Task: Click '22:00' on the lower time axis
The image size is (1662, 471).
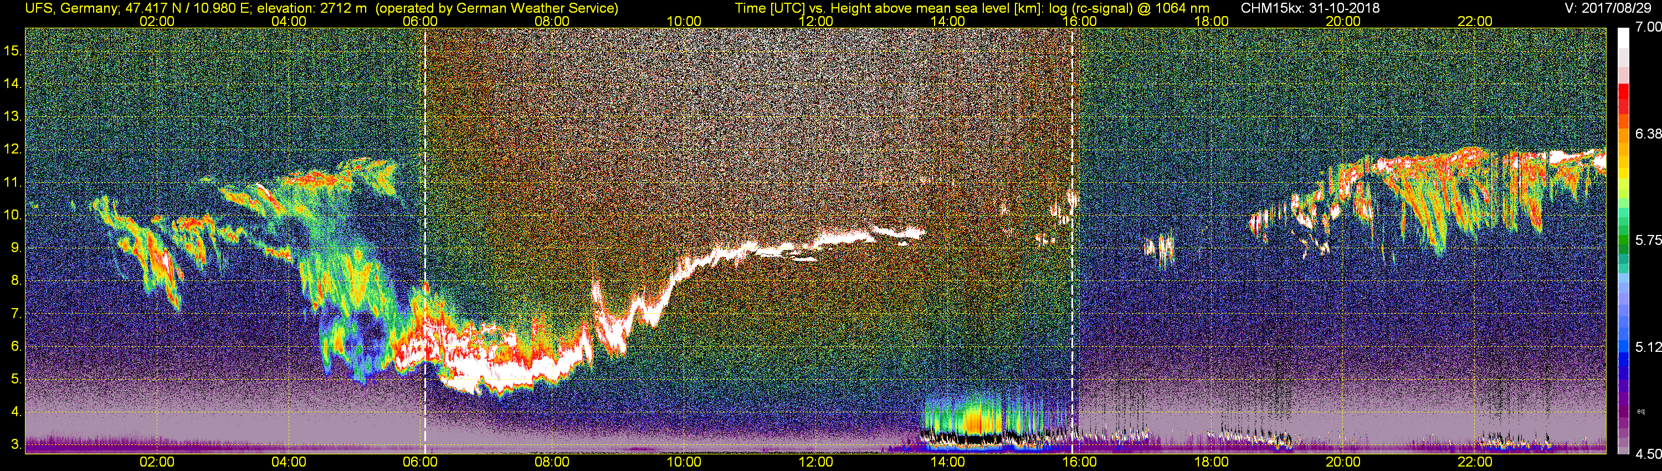Action: click(x=1475, y=462)
